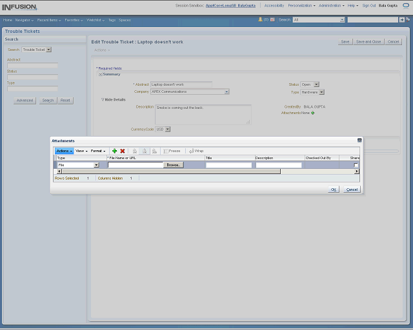Image resolution: width=413 pixels, height=330 pixels.
Task: Click the Sign Out link
Action: [x=368, y=6]
